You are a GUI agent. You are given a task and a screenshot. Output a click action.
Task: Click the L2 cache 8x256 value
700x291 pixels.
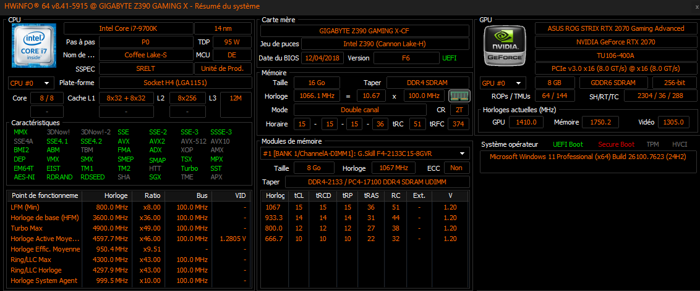click(187, 98)
